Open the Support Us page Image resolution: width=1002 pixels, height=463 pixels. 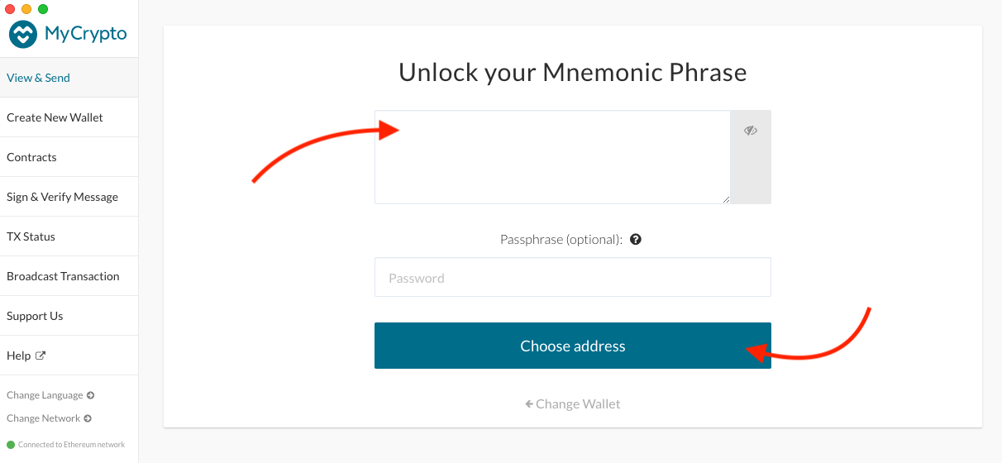pos(35,316)
